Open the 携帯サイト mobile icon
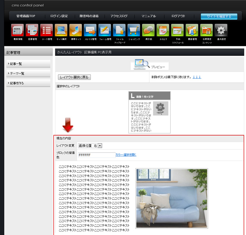Image resolution: width=246 pixels, height=235 pixels. 76,30
